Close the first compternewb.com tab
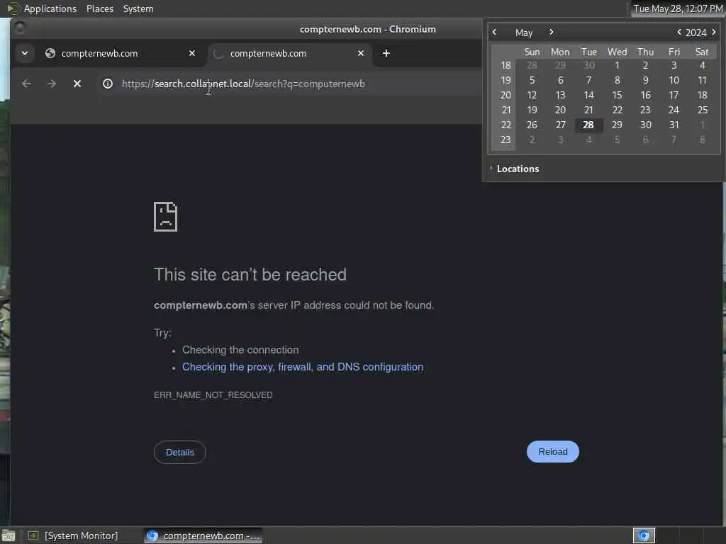Image resolution: width=726 pixels, height=544 pixels. click(192, 53)
